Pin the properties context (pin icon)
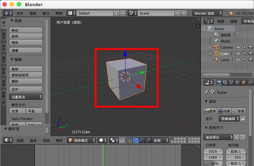 (206, 92)
